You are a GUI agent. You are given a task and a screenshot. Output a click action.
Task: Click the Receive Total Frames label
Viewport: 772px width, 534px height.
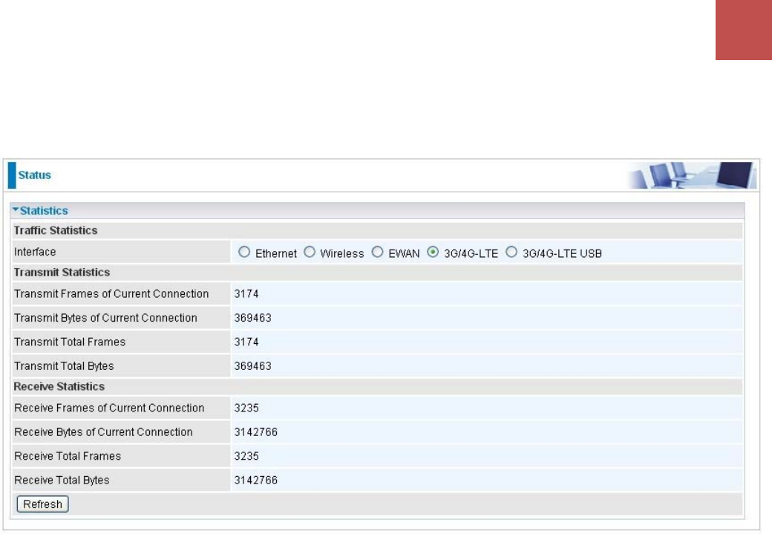pyautogui.click(x=68, y=456)
